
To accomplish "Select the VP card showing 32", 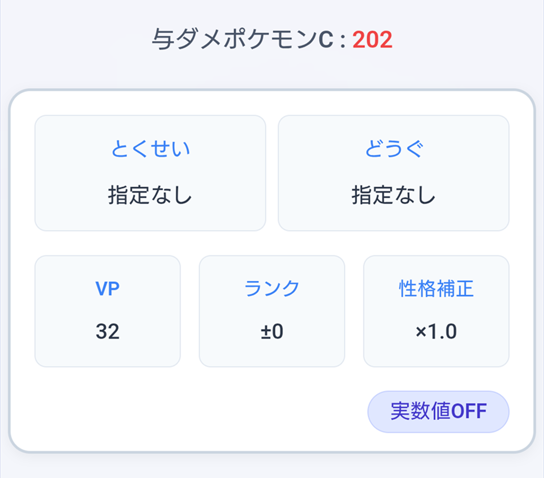I will [107, 311].
